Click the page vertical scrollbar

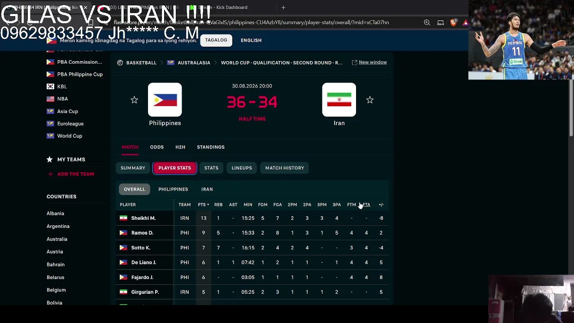pyautogui.click(x=571, y=108)
